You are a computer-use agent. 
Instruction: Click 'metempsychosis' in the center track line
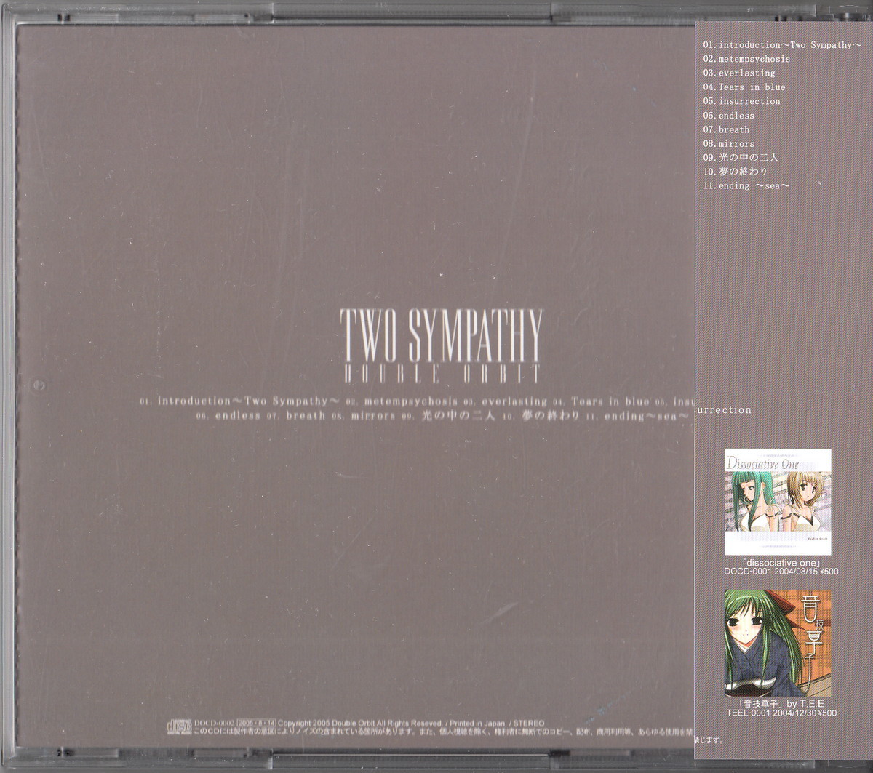[x=411, y=401]
